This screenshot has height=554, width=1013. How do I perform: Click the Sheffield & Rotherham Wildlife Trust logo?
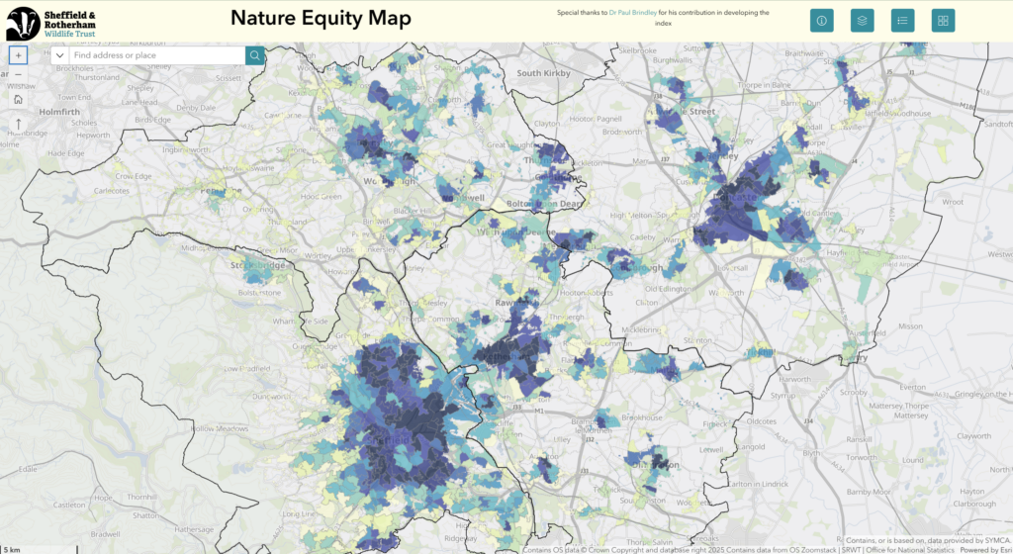[x=51, y=24]
